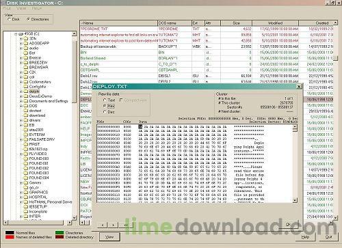Click the Bat folder icon
Image resolution: width=342 pixels, height=248 pixels.
[26, 53]
